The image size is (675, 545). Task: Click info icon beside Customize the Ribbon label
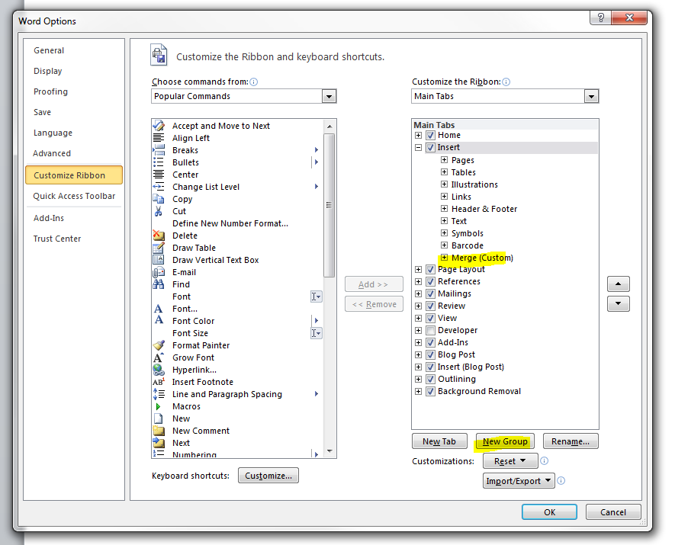pyautogui.click(x=506, y=82)
